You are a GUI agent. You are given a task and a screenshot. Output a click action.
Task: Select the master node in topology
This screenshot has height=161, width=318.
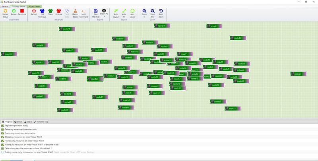(95, 79)
